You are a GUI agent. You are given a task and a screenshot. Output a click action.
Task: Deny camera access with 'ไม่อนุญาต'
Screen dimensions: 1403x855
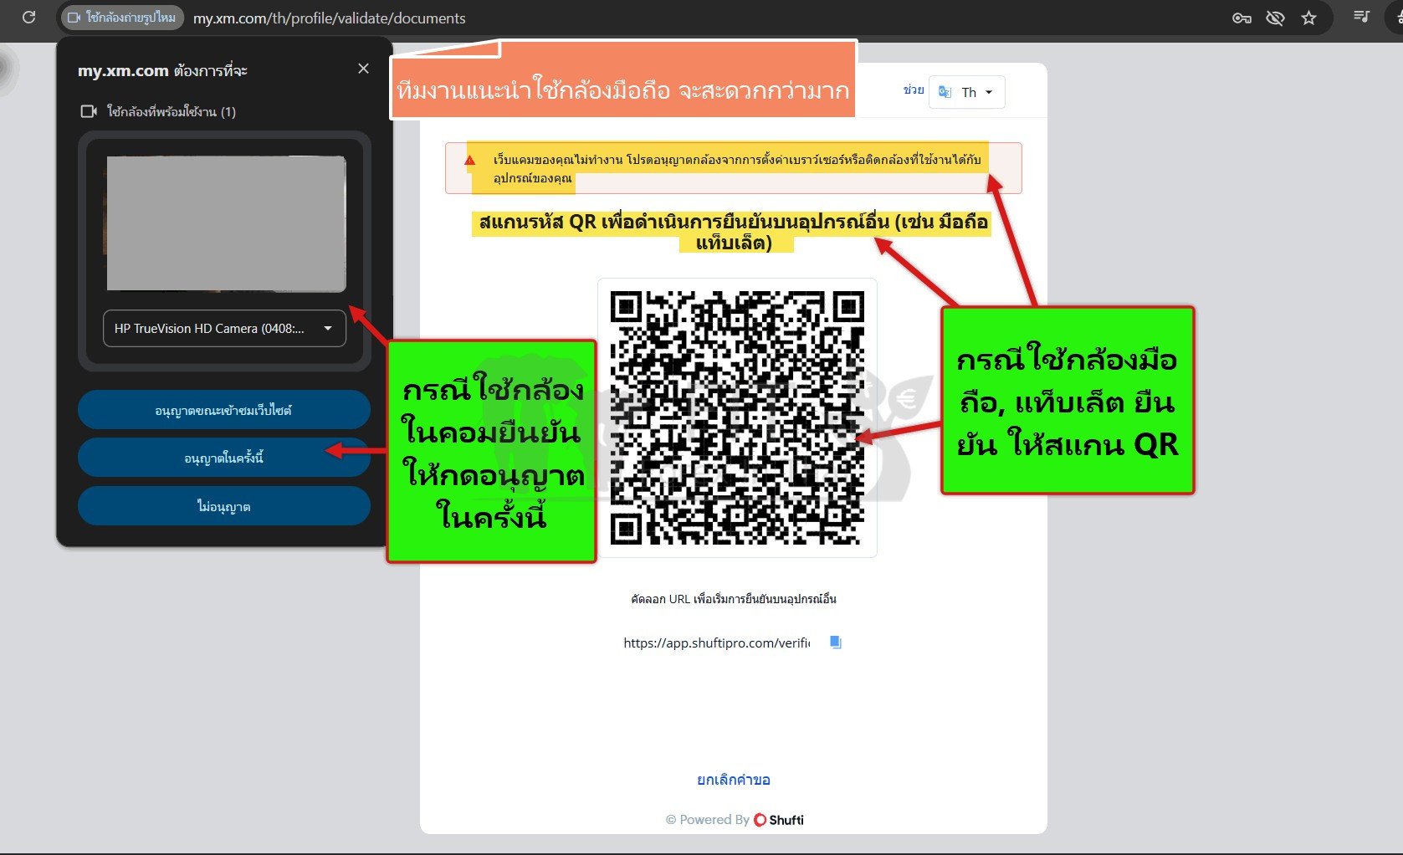click(223, 506)
